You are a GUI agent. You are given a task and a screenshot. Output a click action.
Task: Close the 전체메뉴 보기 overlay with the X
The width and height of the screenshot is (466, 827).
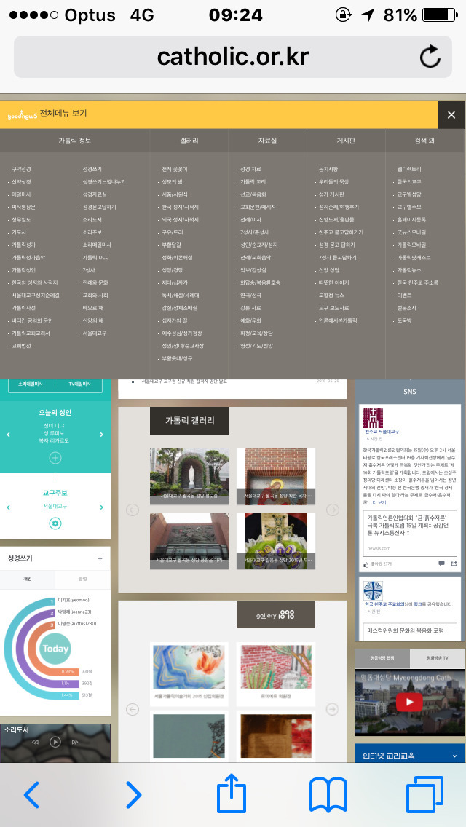click(451, 115)
